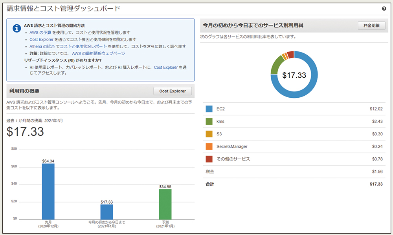Click the 先月 $64.34 bar
This screenshot has width=393, height=235.
coord(48,191)
